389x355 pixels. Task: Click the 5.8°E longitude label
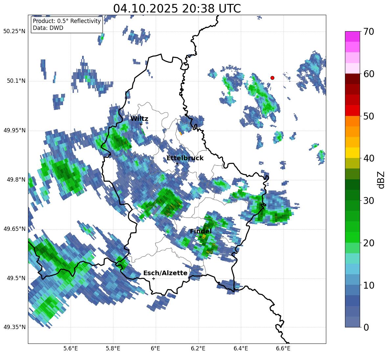pyautogui.click(x=113, y=348)
